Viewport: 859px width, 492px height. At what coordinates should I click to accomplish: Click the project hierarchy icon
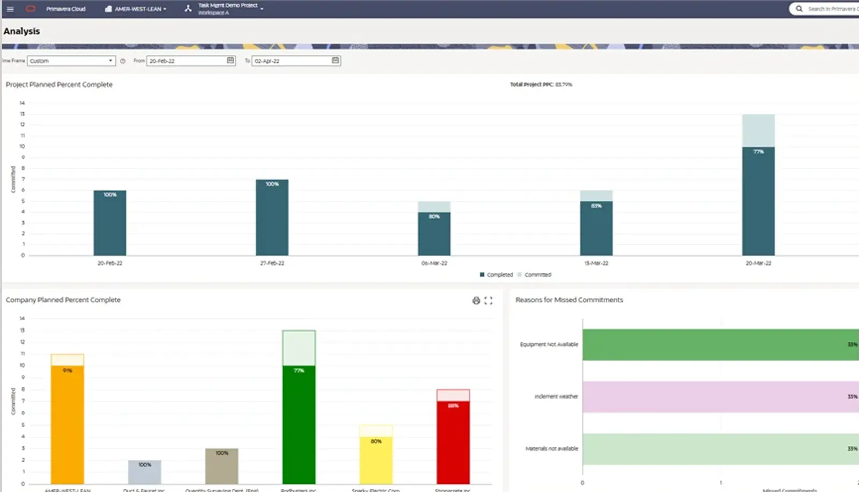pyautogui.click(x=188, y=9)
